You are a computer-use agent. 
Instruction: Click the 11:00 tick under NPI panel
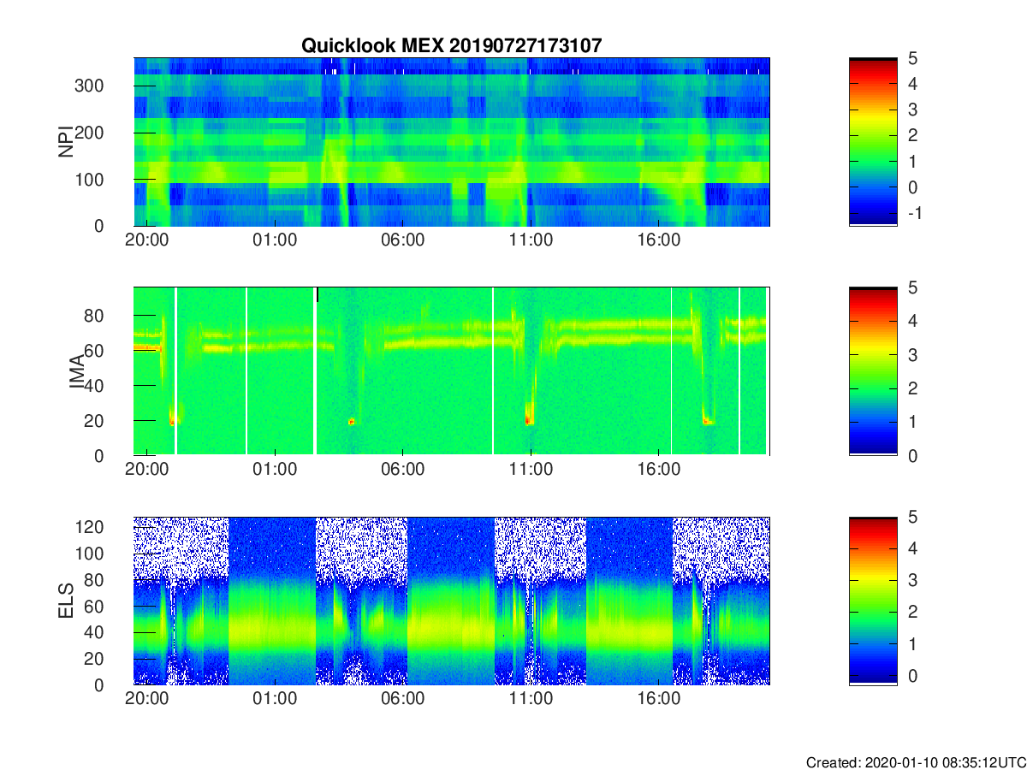531,240
